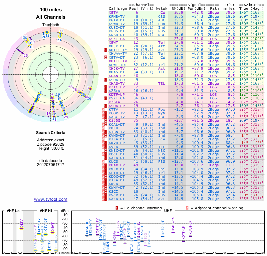Viewport: 267px width, 256px height.
Task: Click the XETV bar in VHF Lo chart
Action: pyautogui.click(x=21, y=228)
